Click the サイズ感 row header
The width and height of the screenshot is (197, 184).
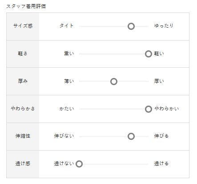23,26
